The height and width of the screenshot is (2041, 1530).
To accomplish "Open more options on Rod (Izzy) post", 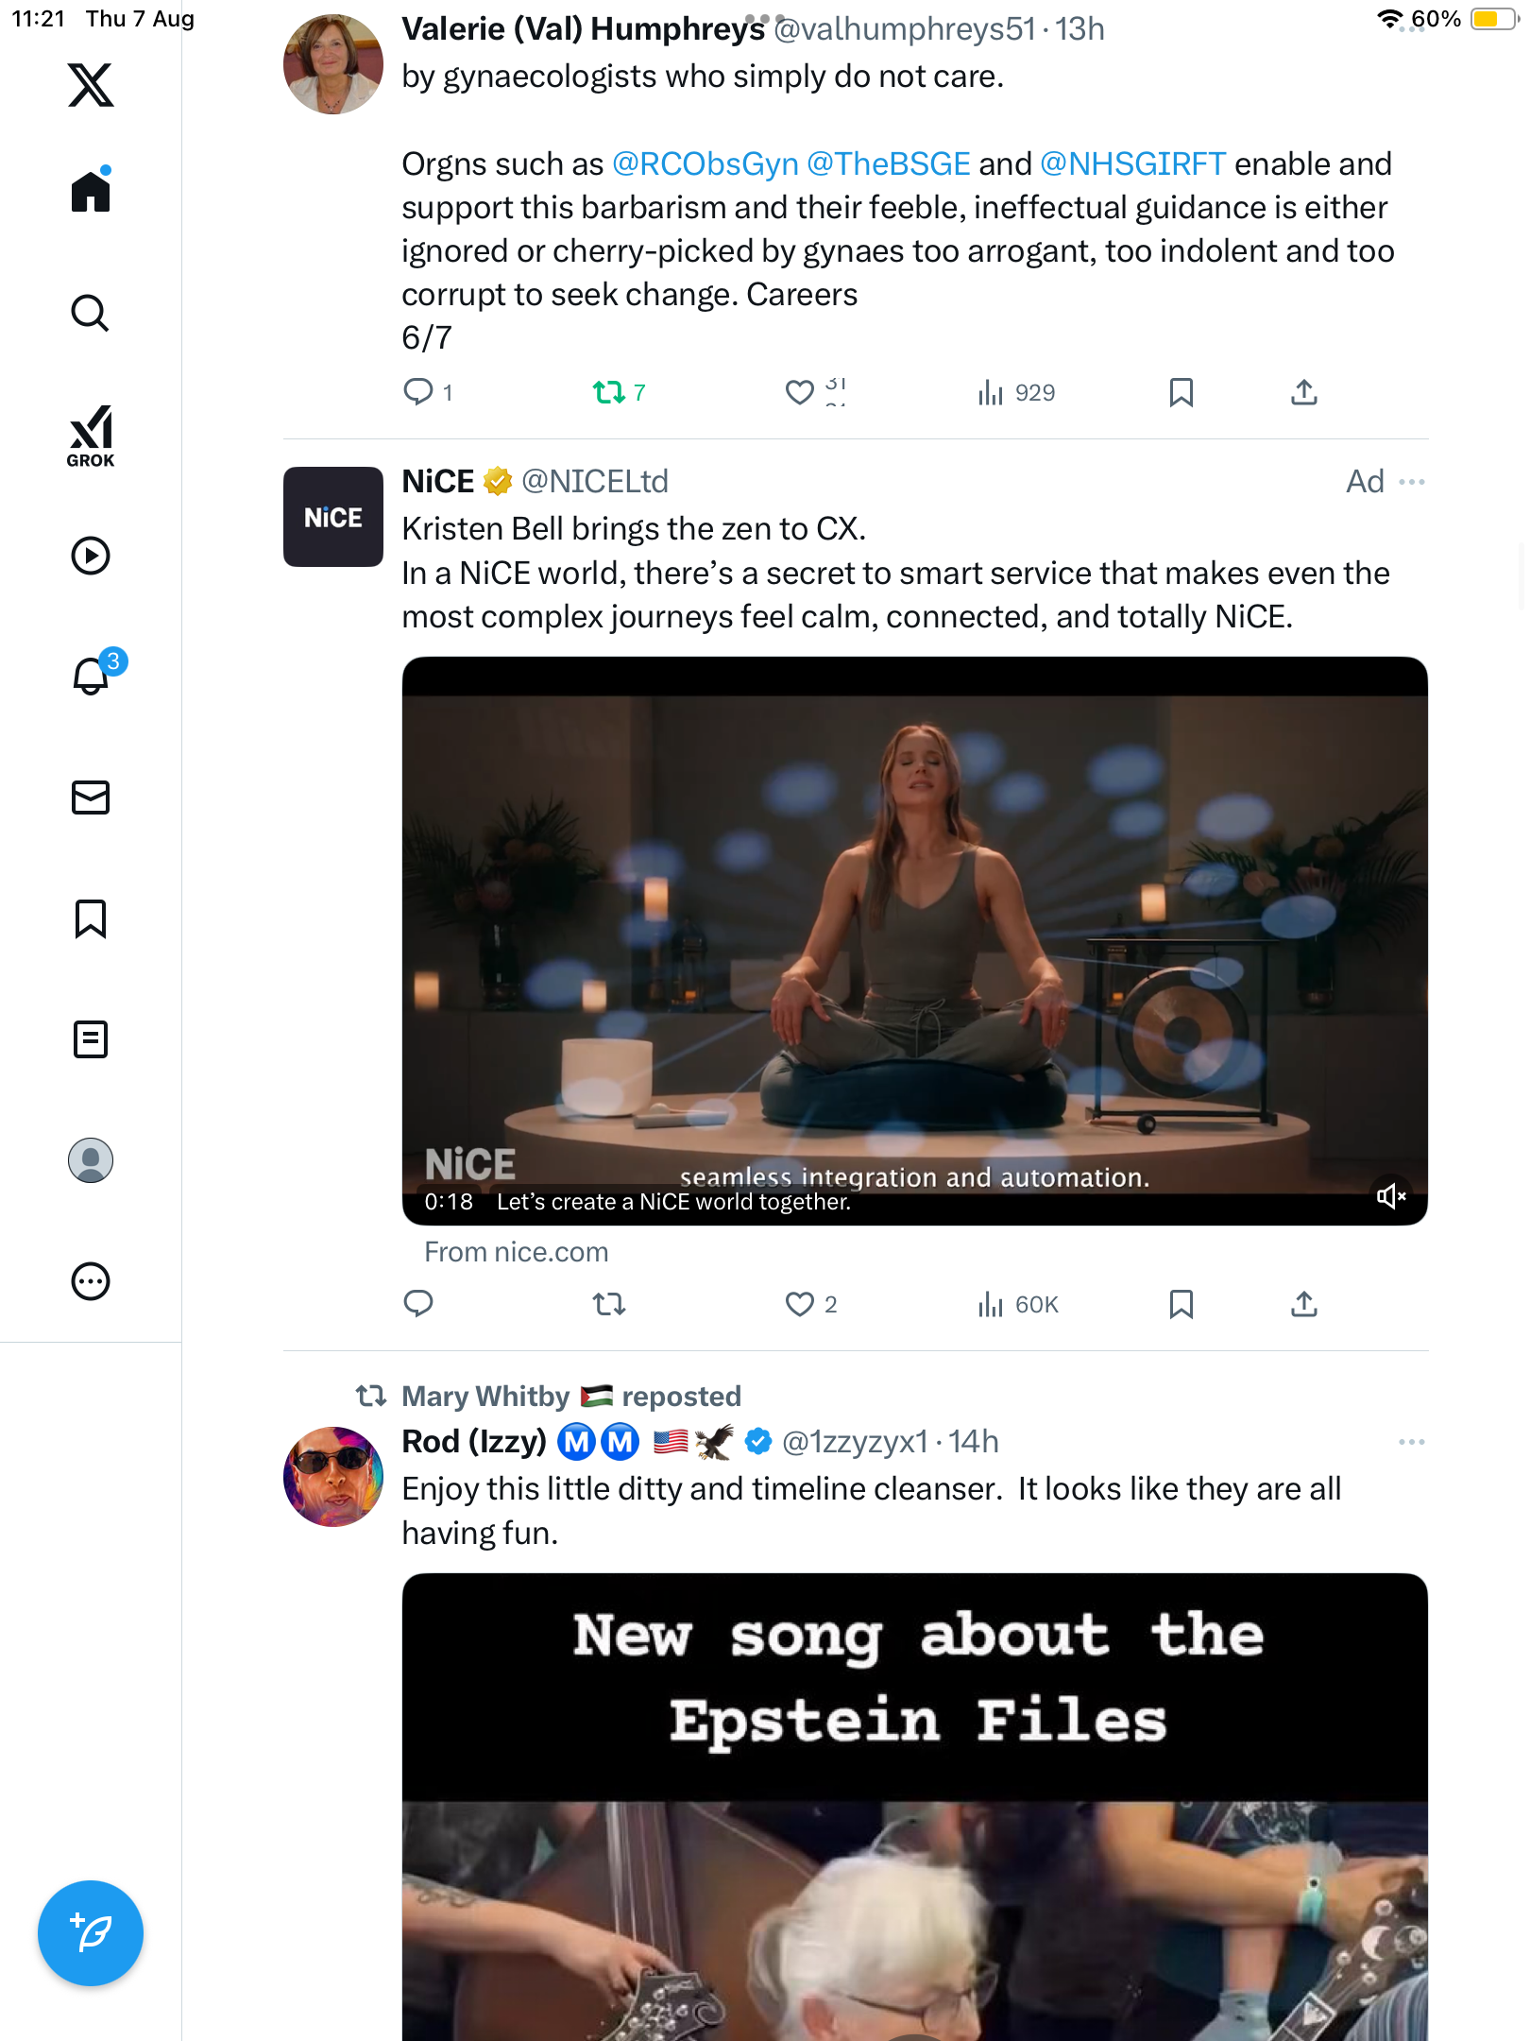I will point(1412,1442).
